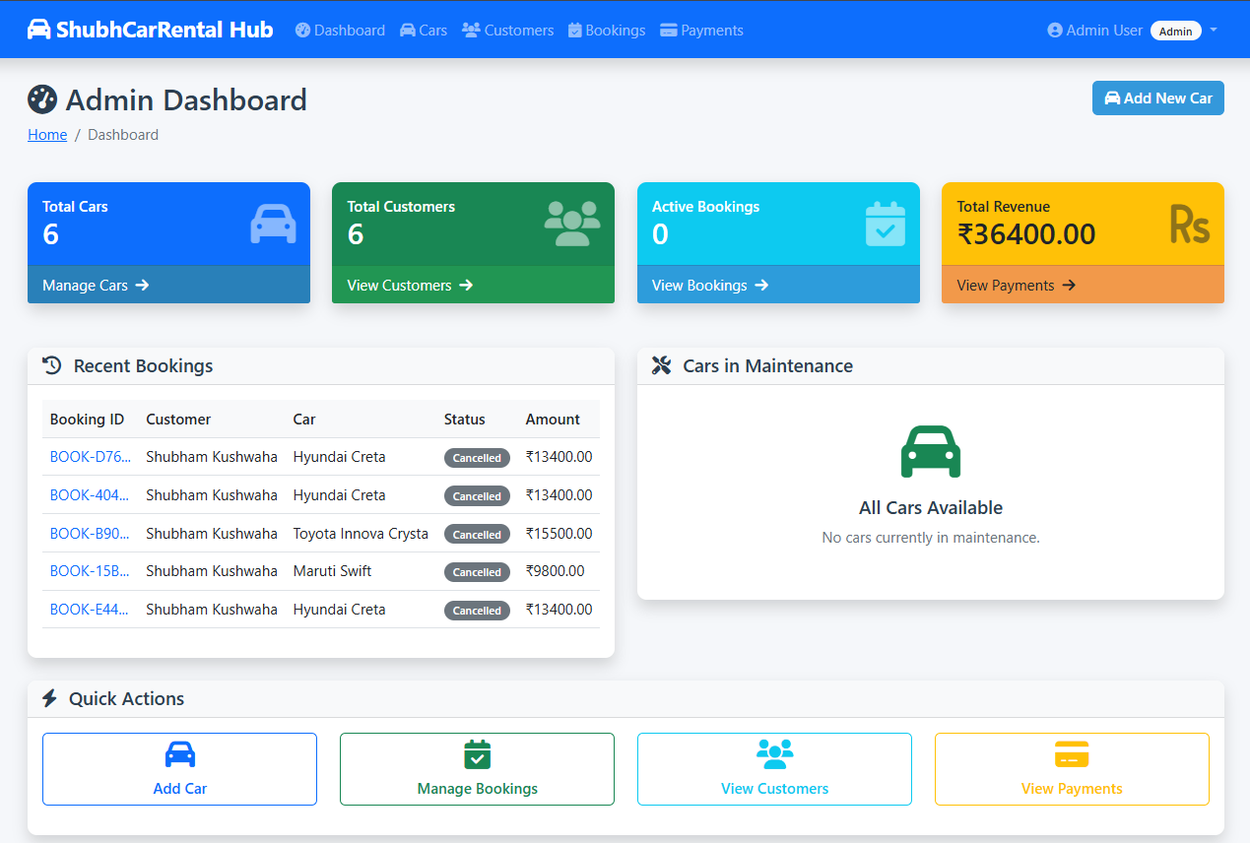Click the View Customers quick action button
This screenshot has width=1250, height=843.
pyautogui.click(x=774, y=769)
